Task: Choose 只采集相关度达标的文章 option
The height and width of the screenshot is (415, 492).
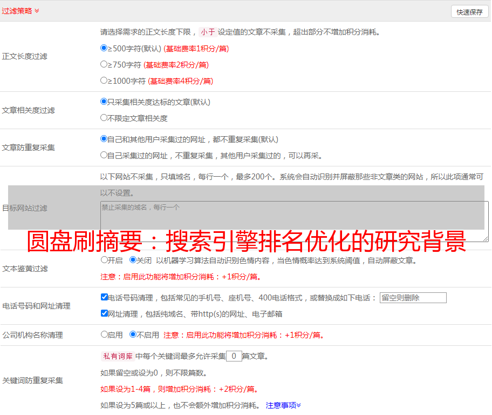Action: 104,101
